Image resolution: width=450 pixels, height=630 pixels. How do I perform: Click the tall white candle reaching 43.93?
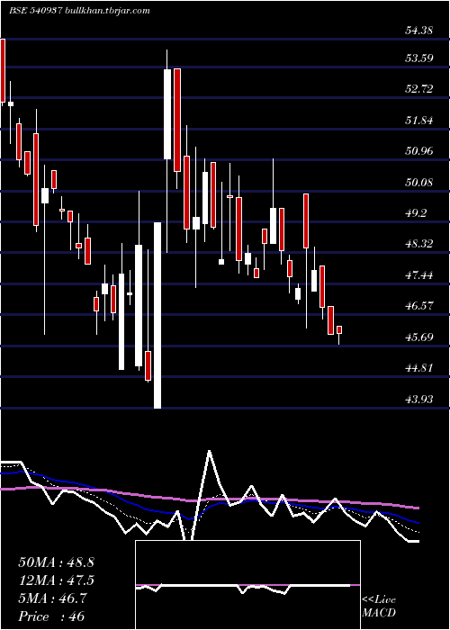157,315
